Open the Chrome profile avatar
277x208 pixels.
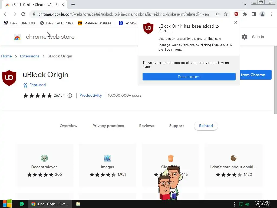click(262, 14)
